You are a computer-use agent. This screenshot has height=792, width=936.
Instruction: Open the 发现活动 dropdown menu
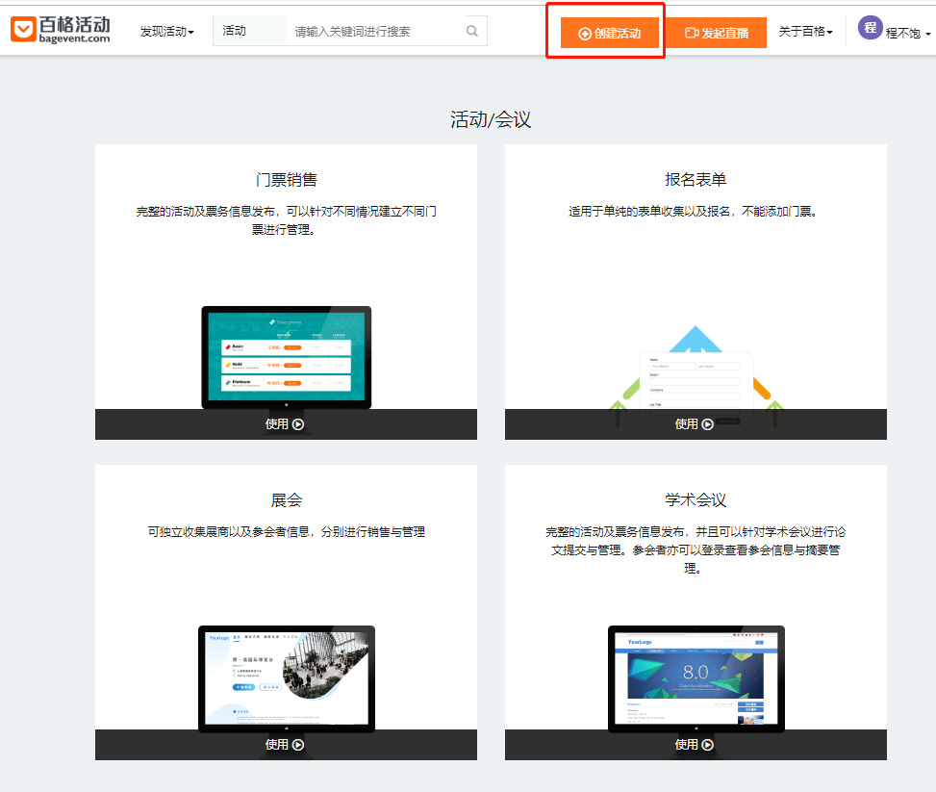(166, 32)
